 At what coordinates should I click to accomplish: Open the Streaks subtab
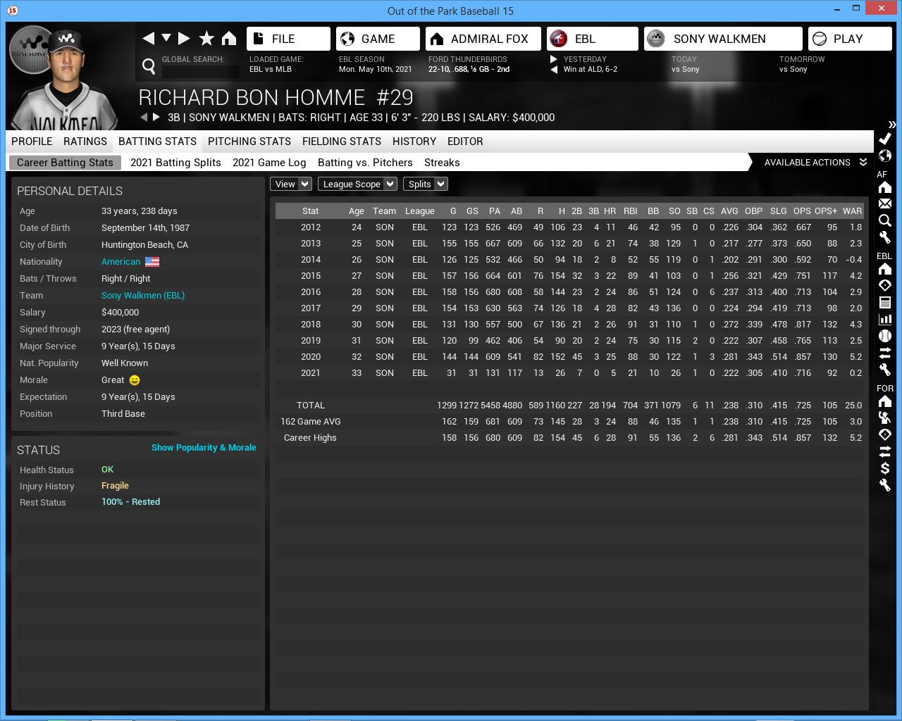click(442, 163)
